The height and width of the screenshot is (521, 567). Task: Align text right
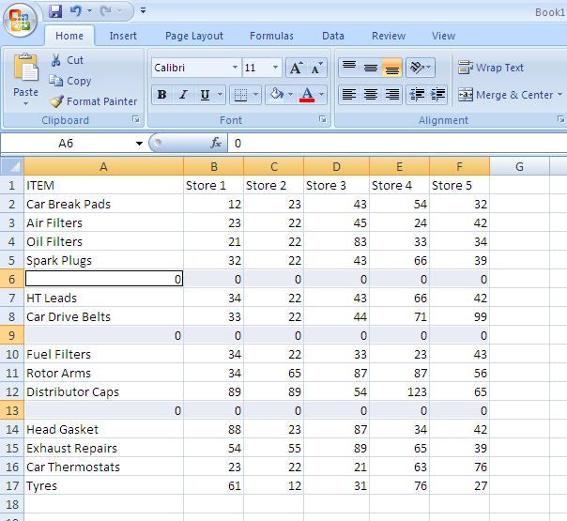392,95
